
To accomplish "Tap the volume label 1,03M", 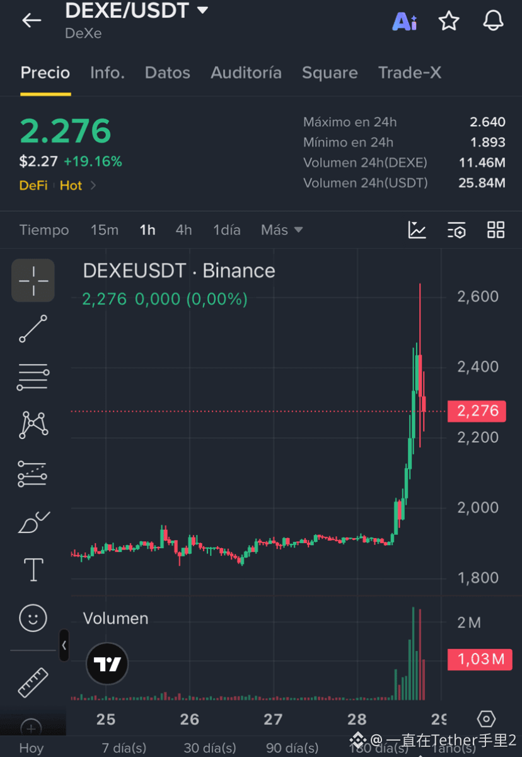I will (x=480, y=659).
